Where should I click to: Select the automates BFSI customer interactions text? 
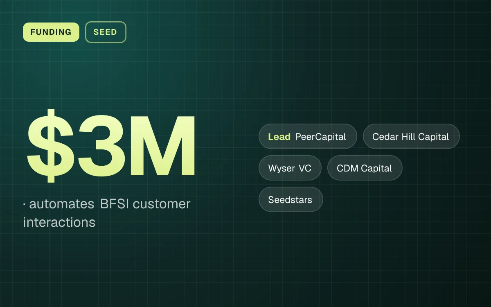coord(107,213)
